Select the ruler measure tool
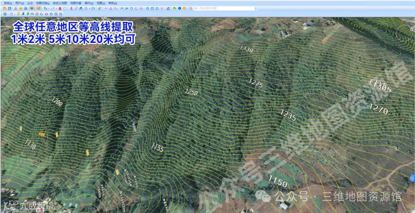Screen dimensions: 415x213 coord(76,8)
